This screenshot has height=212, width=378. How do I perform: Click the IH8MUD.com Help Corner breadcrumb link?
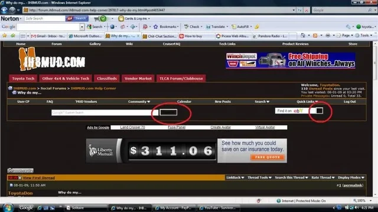(93, 88)
